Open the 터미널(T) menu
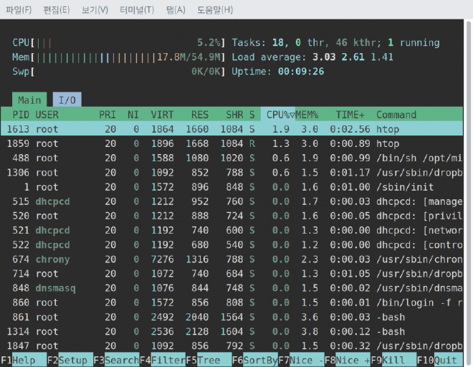Viewport: 473px width, 367px height. [137, 10]
